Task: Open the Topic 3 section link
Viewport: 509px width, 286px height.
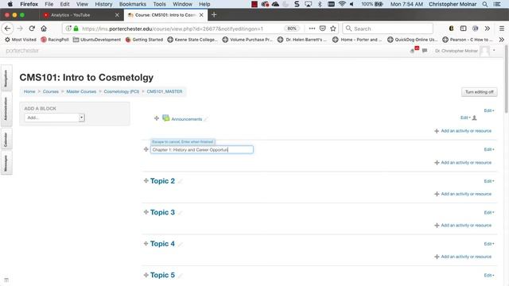Action: [x=162, y=212]
